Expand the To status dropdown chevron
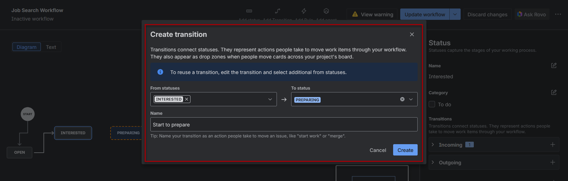 pyautogui.click(x=411, y=99)
